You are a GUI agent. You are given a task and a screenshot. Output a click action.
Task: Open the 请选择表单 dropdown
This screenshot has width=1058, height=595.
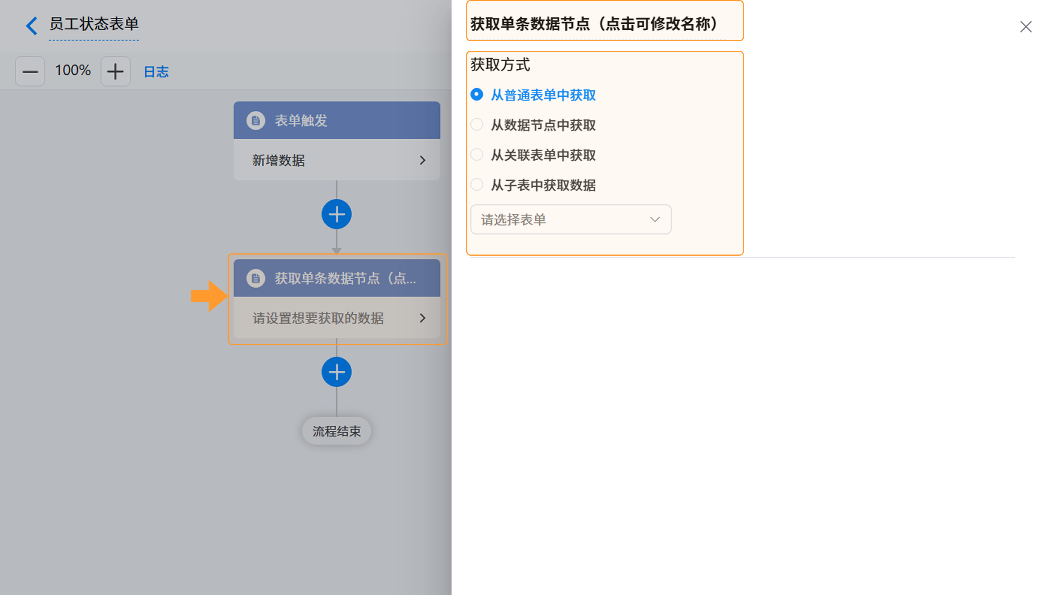[x=571, y=220]
